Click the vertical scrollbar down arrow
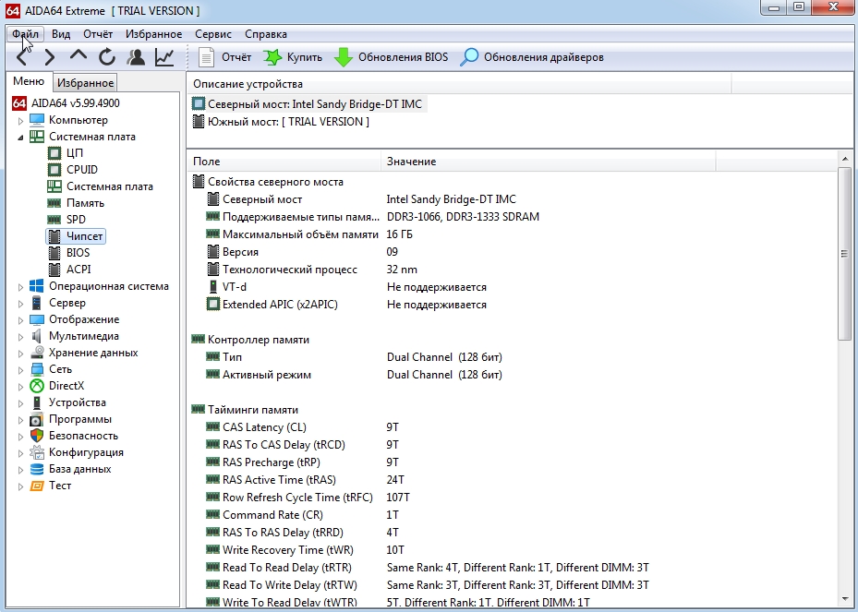 tap(844, 600)
